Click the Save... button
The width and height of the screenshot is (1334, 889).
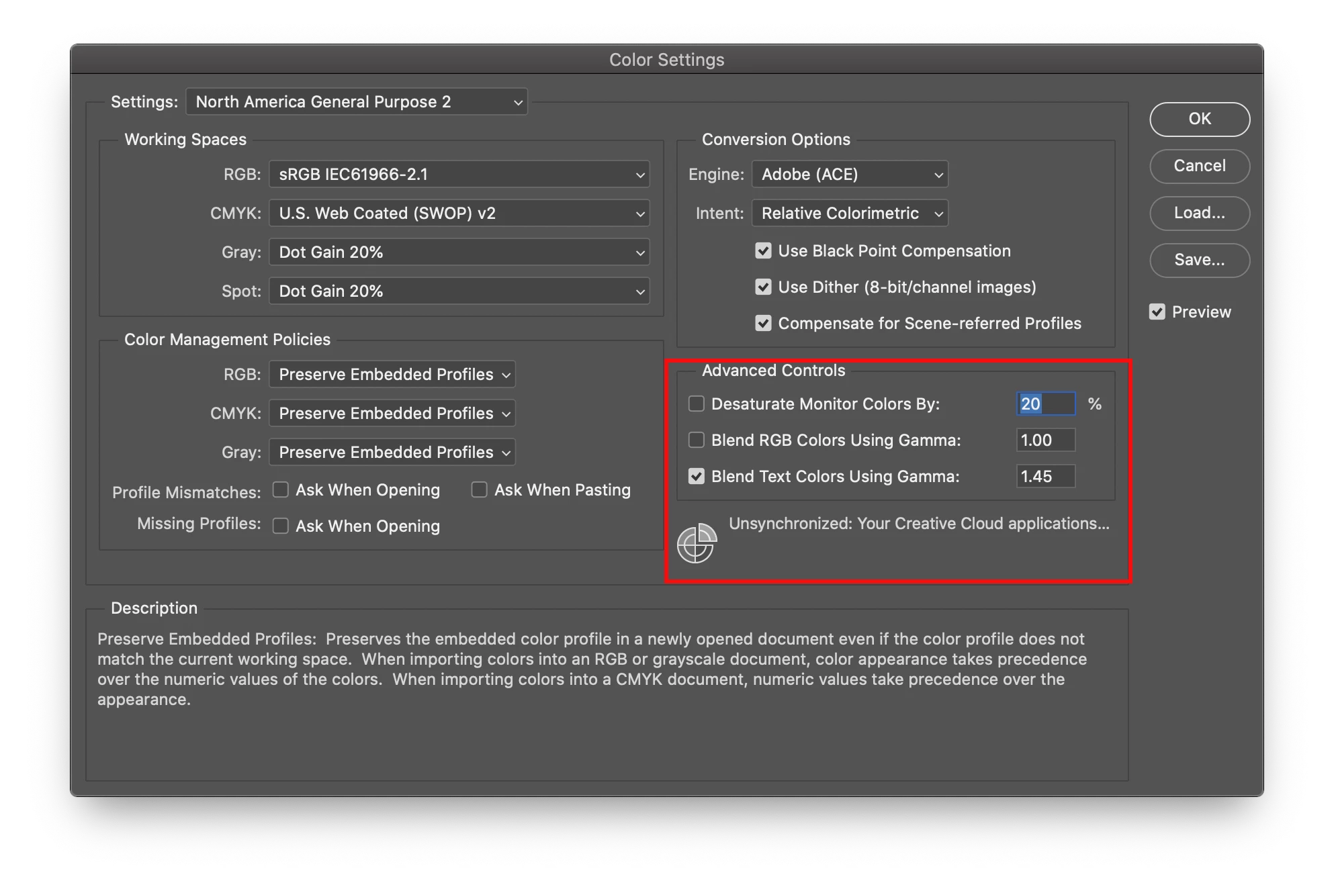click(1199, 261)
